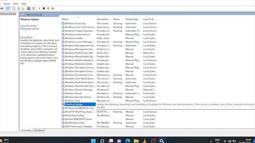Show hidden tray icons chevron
The image size is (255, 143).
211,141
